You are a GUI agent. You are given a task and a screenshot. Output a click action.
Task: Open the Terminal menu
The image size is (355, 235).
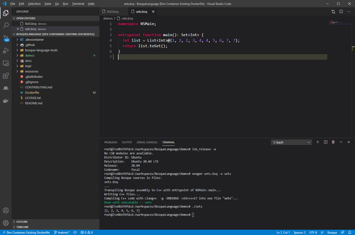click(x=78, y=4)
